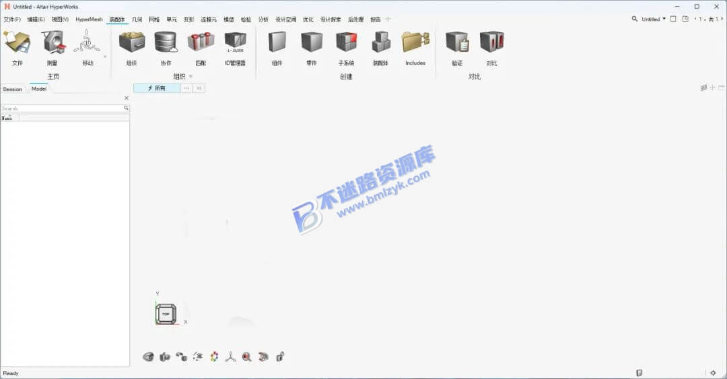Close the browser panel with X
Image resolution: width=727 pixels, height=379 pixels.
point(127,98)
